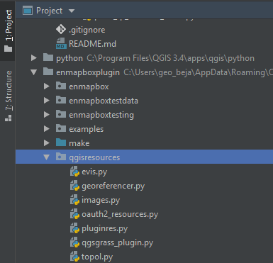Open the qgsgrass_plugin.py file
The width and height of the screenshot is (273, 263).
click(x=117, y=242)
